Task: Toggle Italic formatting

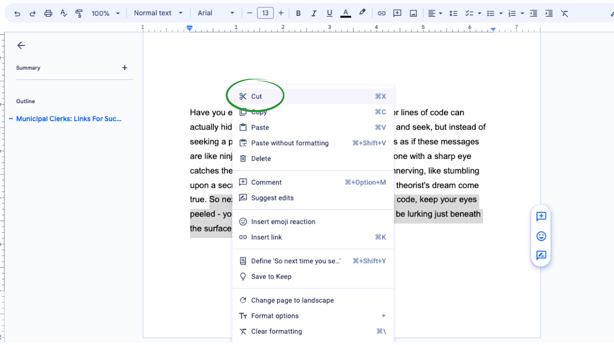Action: coord(314,13)
